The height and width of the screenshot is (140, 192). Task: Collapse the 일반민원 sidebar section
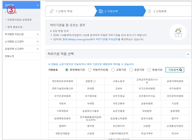(x=38, y=5)
